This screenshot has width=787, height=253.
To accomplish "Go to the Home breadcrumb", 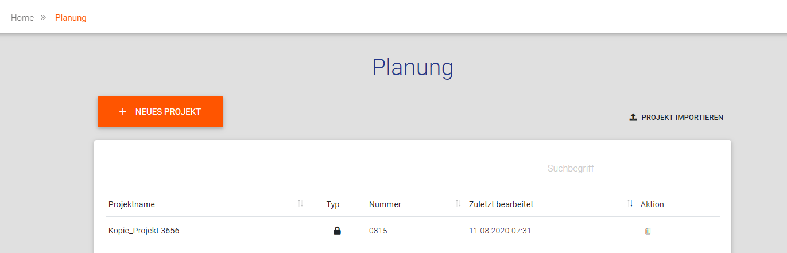I will click(22, 18).
